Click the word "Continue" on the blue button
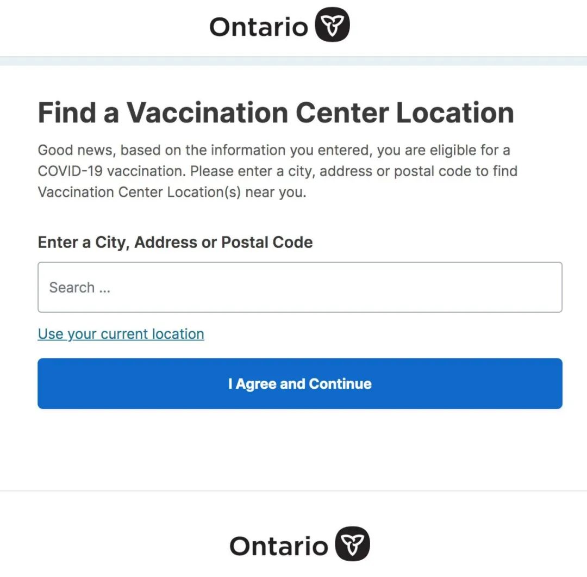 (340, 383)
